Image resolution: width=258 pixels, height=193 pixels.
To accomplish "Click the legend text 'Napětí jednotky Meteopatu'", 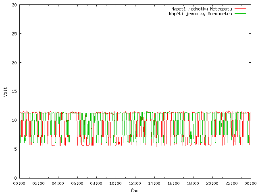I will click(202, 9).
